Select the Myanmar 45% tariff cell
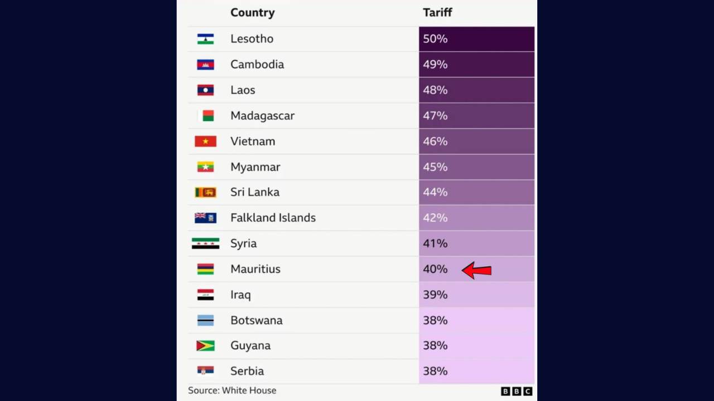The image size is (714, 401). pos(476,167)
